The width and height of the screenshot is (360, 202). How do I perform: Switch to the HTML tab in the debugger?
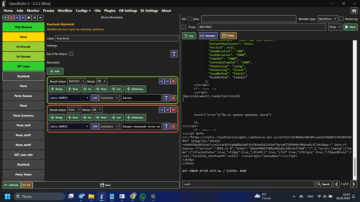tap(229, 36)
